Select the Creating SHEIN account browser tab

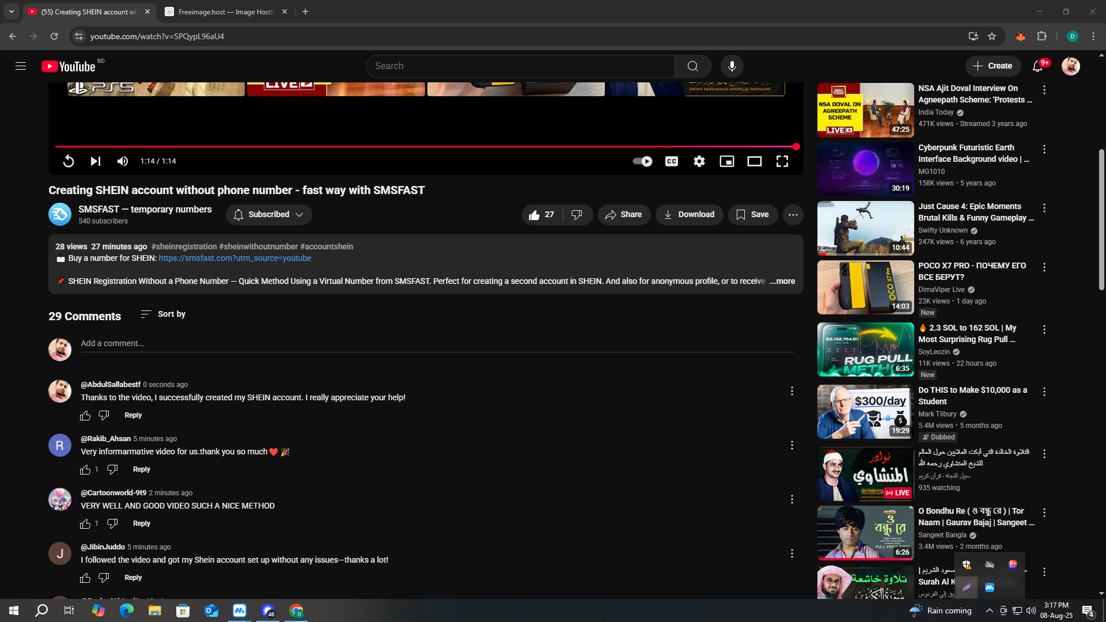coord(89,12)
